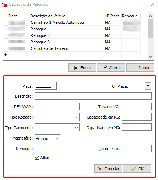
Task: Select the Reboque 2 row
Action: tap(72, 35)
